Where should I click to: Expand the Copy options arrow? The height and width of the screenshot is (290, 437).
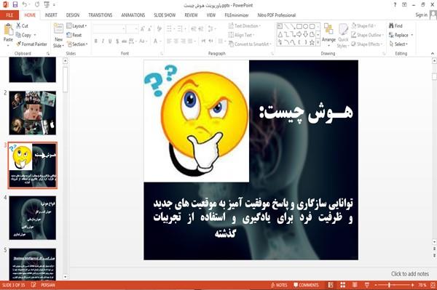(35, 35)
